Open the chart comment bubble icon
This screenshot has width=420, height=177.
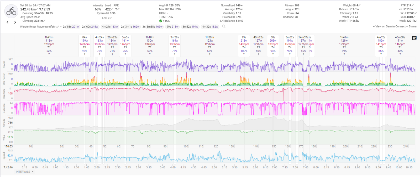414,38
